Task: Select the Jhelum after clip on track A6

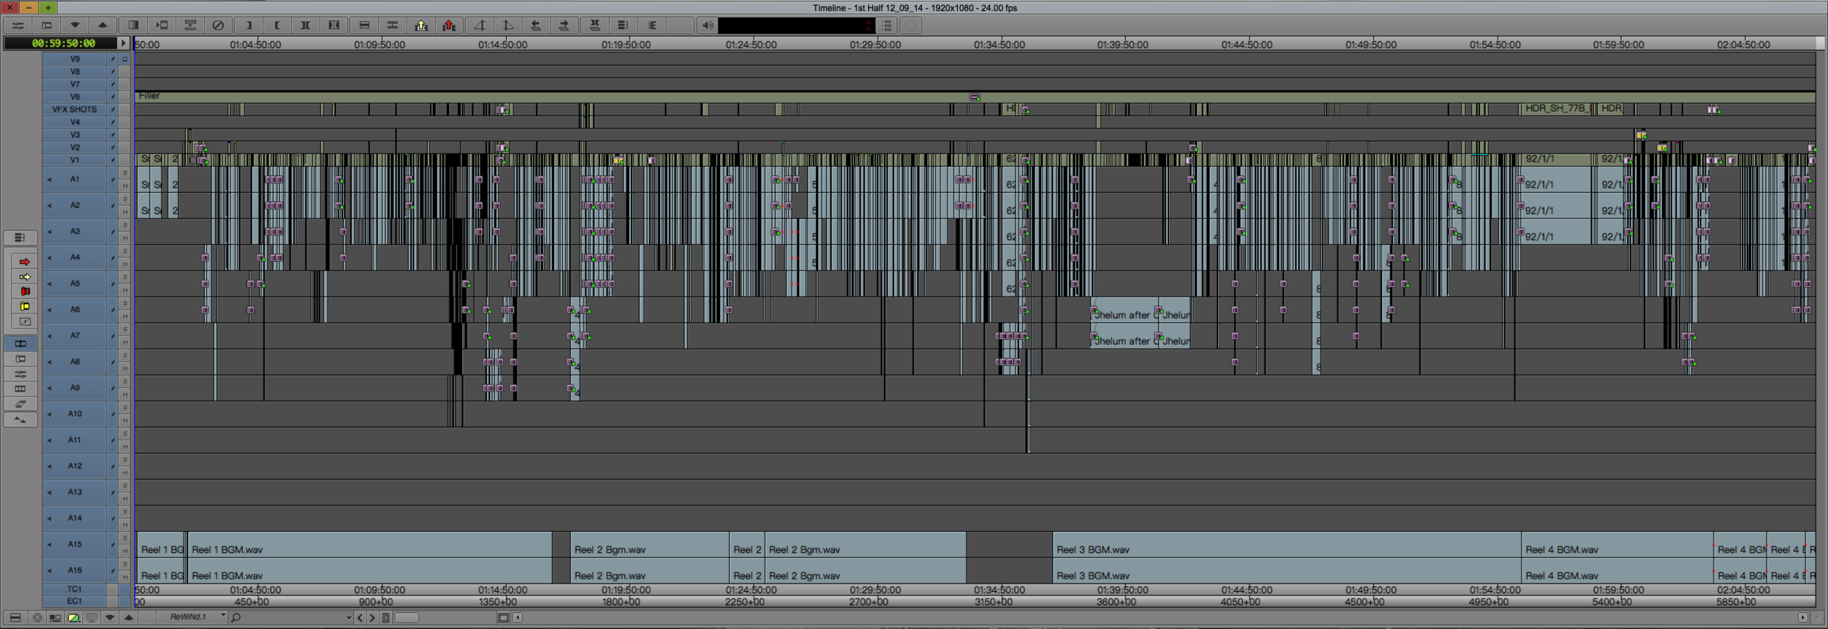Action: tap(1123, 310)
